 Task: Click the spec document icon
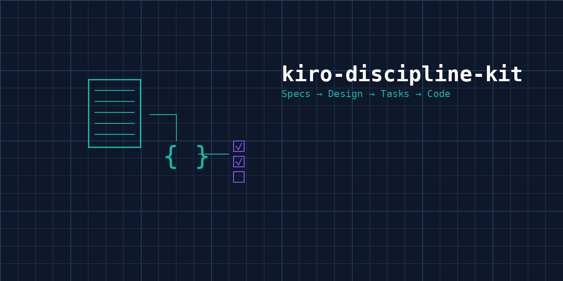(x=114, y=113)
